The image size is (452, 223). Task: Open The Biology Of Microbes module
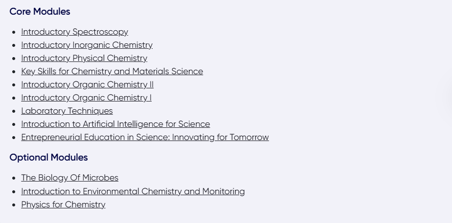(x=69, y=178)
